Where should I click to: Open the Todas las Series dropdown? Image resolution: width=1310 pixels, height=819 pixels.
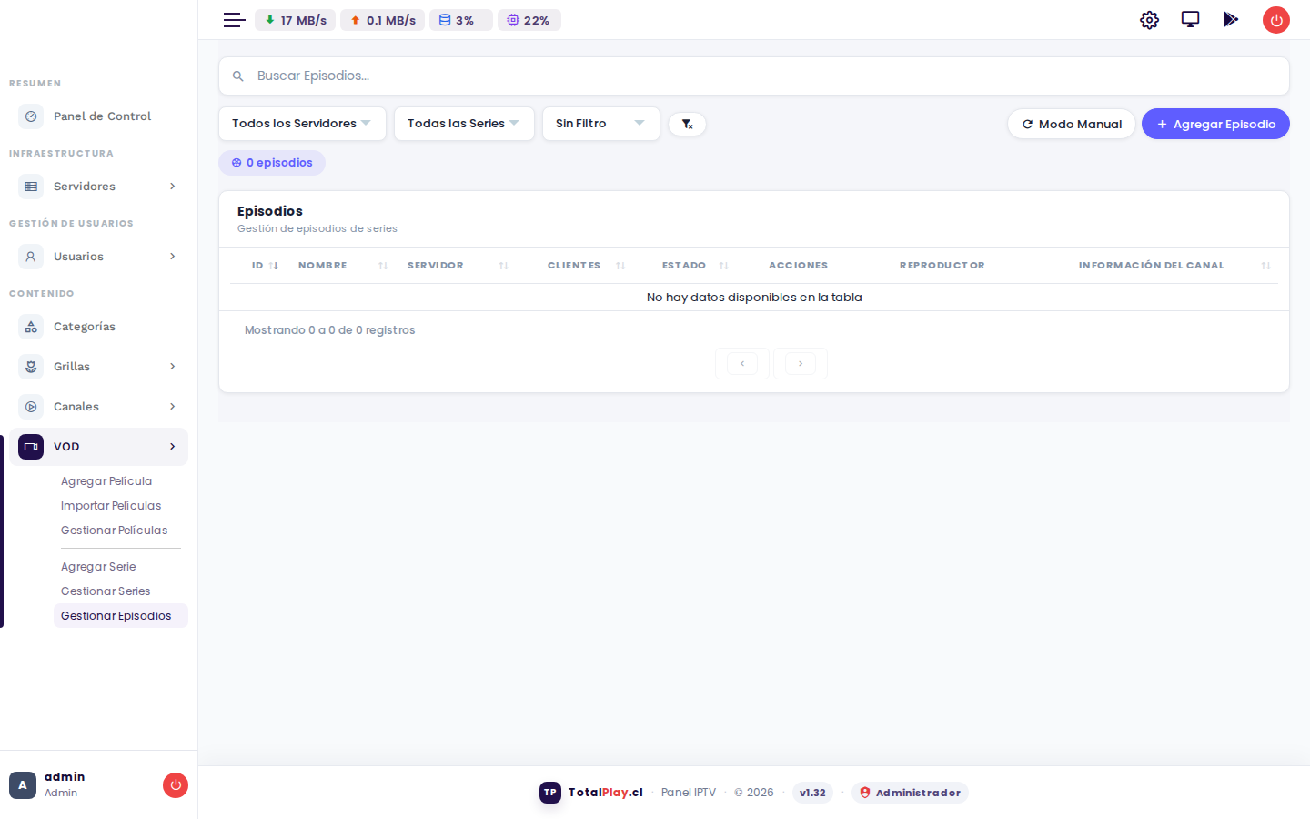[x=464, y=124]
